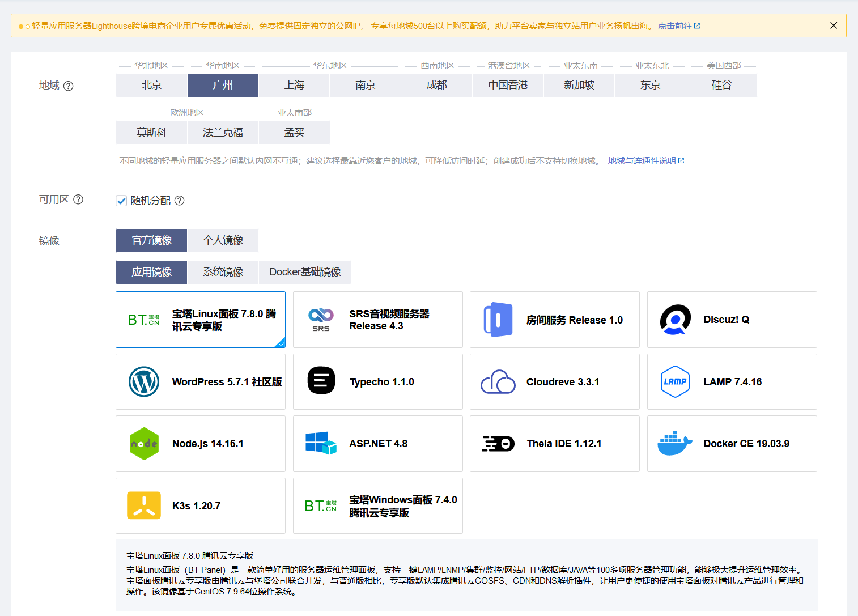858x616 pixels.
Task: Open the 点击前往 link in banner
Action: click(679, 26)
